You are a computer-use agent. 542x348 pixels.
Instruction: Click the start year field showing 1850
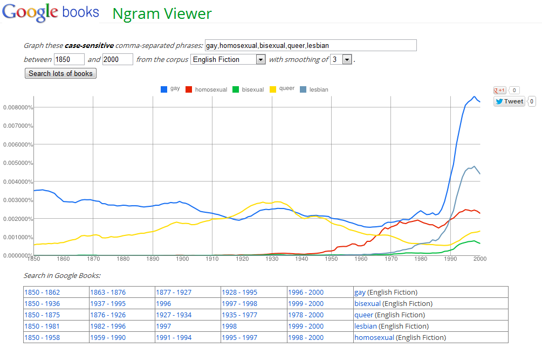(69, 59)
